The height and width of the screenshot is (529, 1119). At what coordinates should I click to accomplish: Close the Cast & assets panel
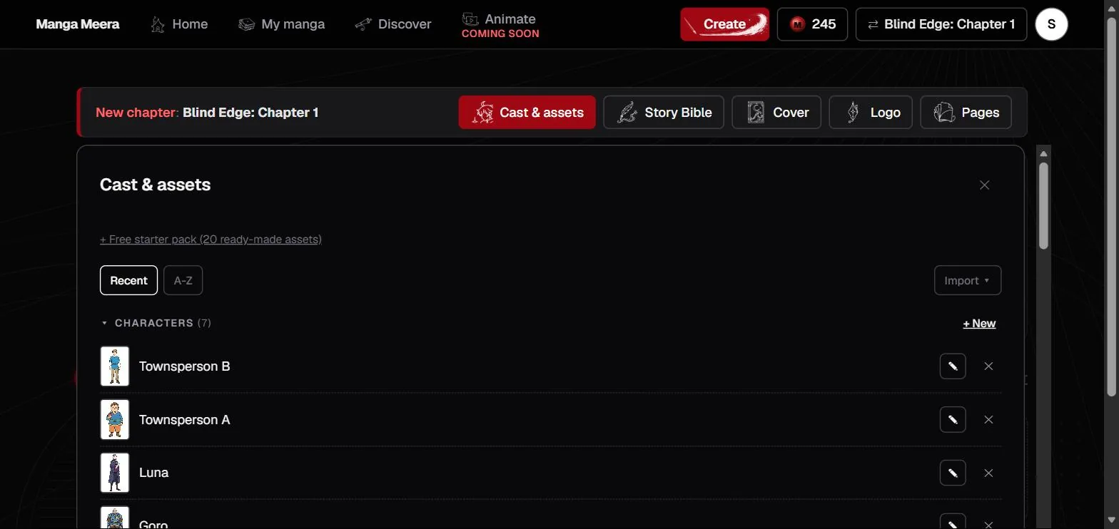pos(984,185)
